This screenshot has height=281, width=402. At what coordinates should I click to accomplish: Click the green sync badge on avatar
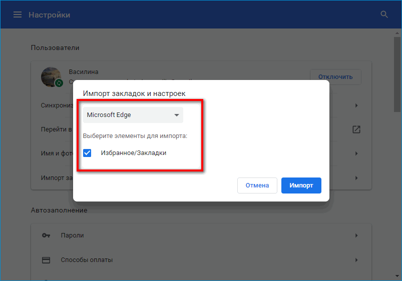coord(59,82)
